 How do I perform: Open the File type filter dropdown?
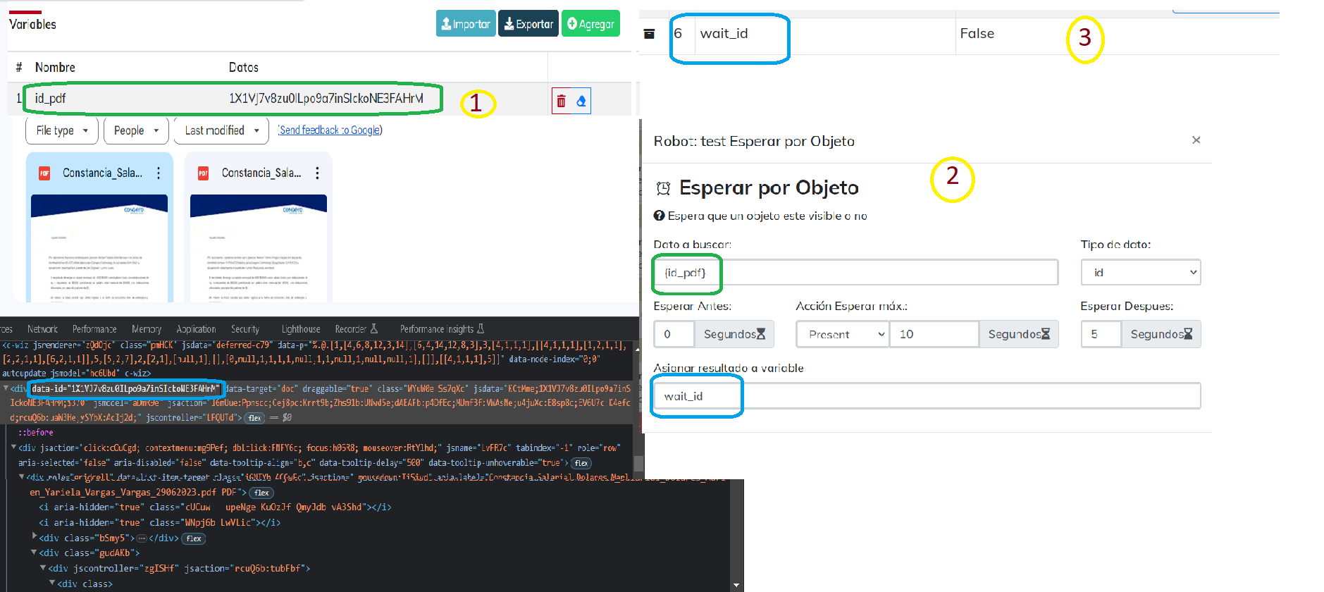(x=62, y=130)
